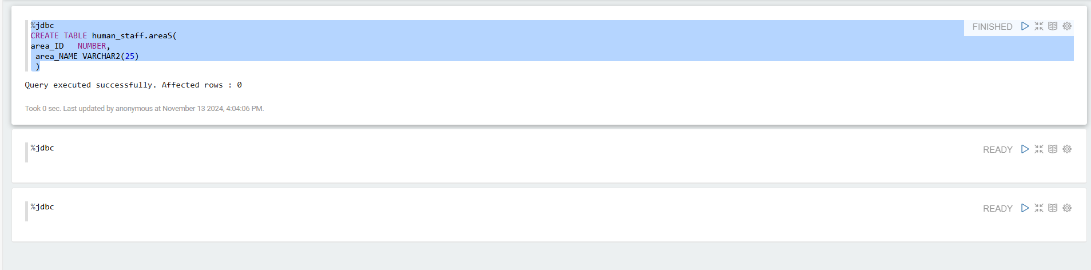Open settings gear menu of second paragraph
1091x270 pixels.
(1067, 149)
